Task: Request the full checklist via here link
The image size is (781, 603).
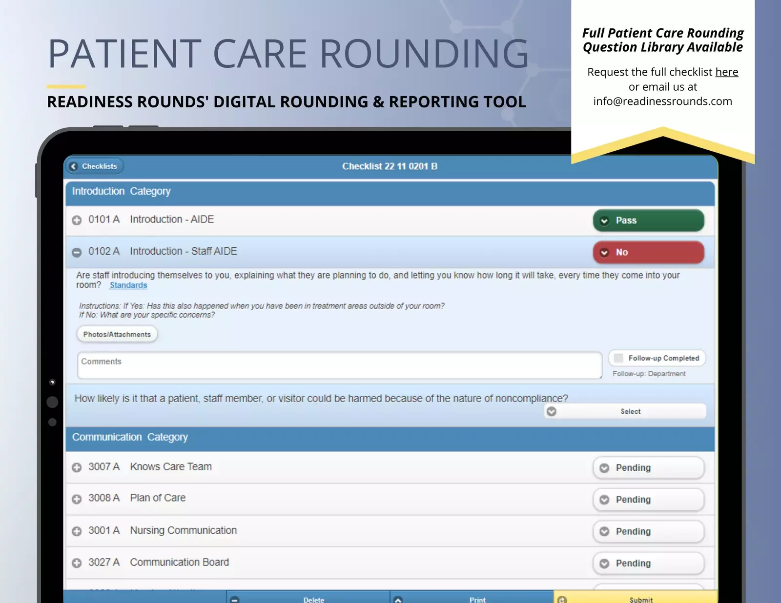Action: (x=727, y=72)
